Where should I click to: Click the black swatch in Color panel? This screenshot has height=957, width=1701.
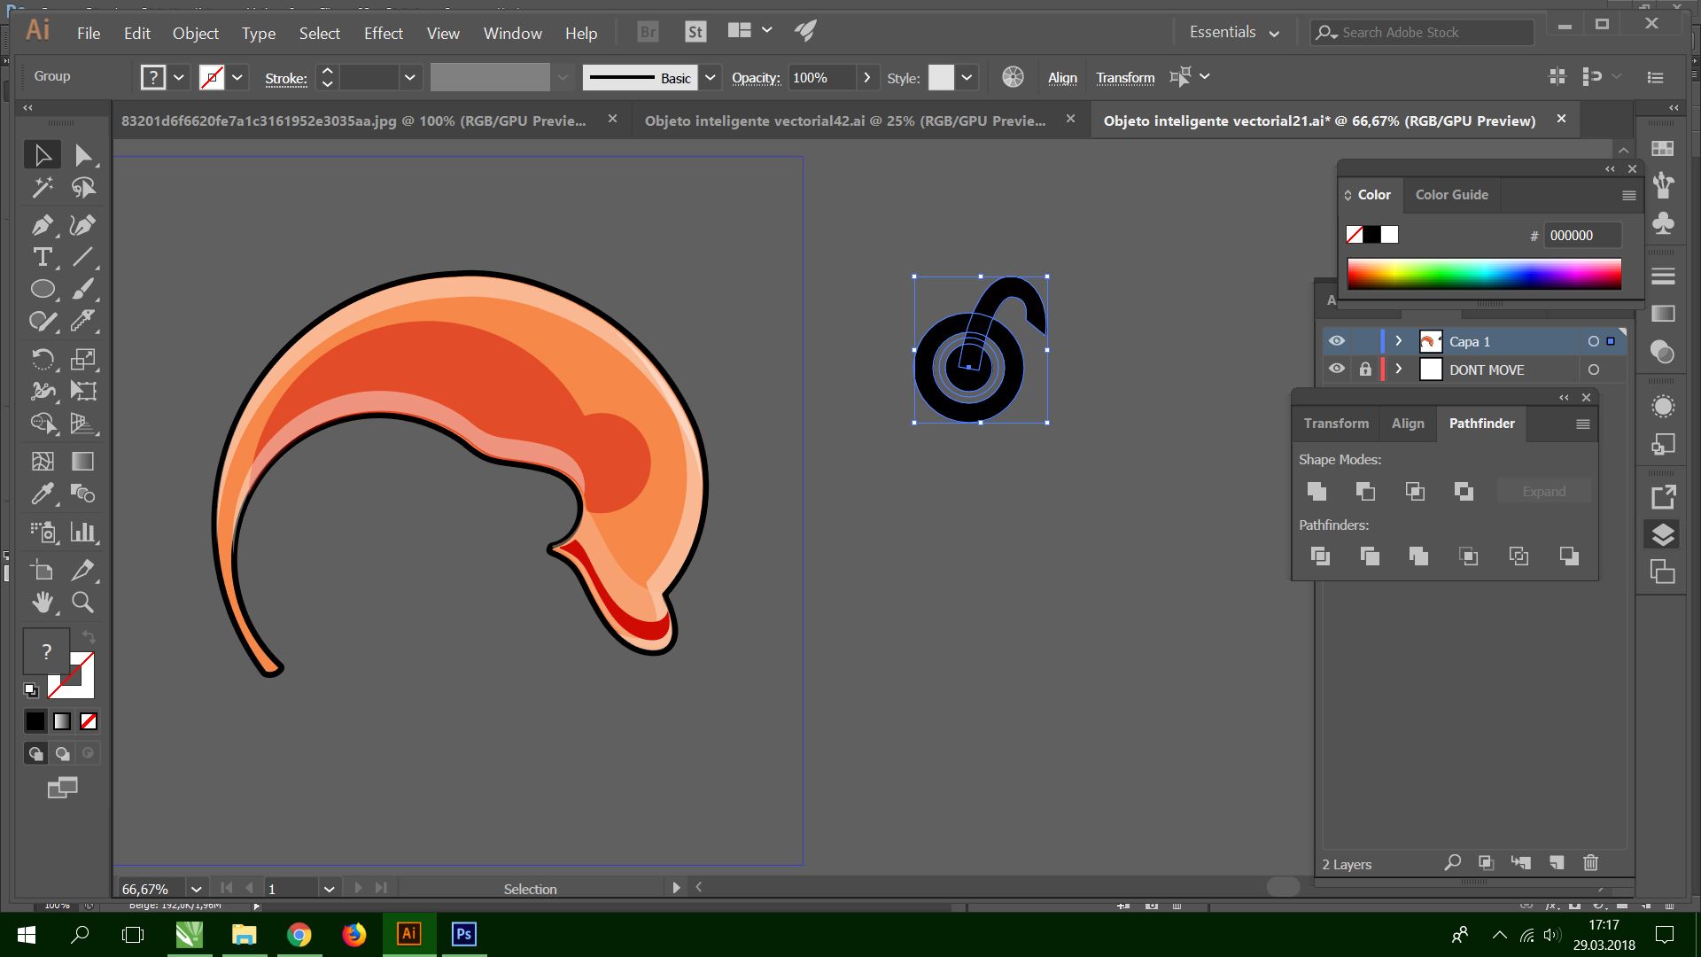pos(1371,234)
